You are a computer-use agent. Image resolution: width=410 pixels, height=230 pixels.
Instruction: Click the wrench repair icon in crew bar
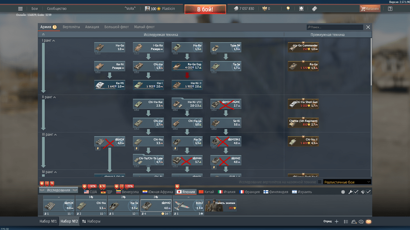point(351,192)
